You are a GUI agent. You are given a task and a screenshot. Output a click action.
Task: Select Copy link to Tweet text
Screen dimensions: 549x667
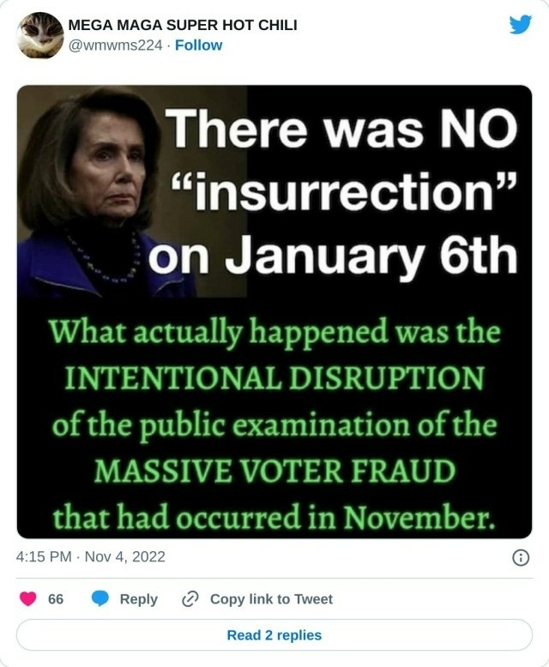click(x=271, y=599)
